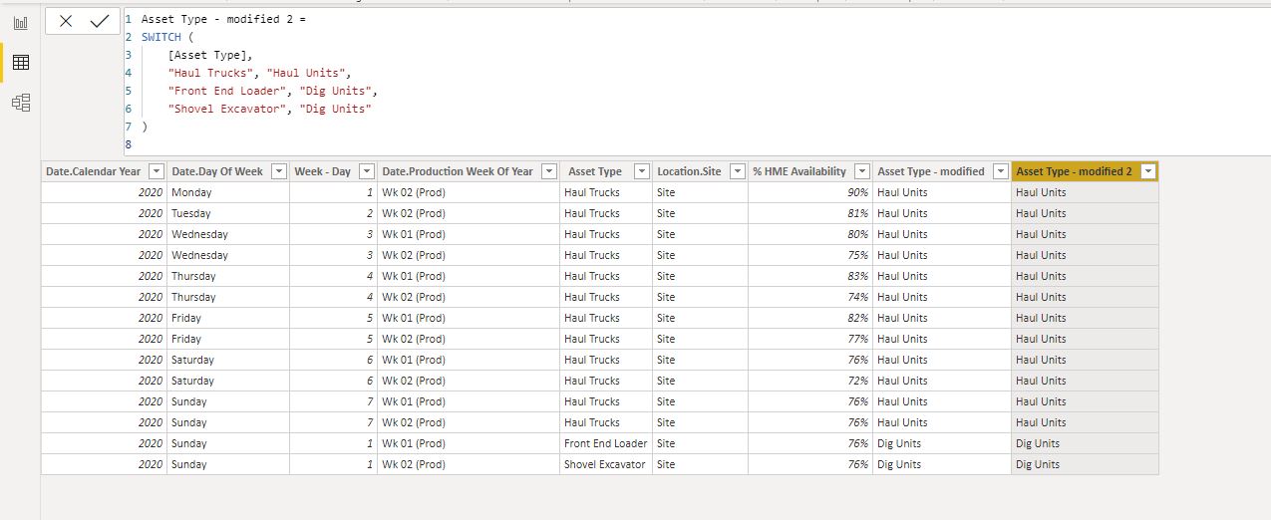Place cursor in formula line 'Asset Type - modified 2 ='
The height and width of the screenshot is (520, 1271).
click(x=224, y=19)
